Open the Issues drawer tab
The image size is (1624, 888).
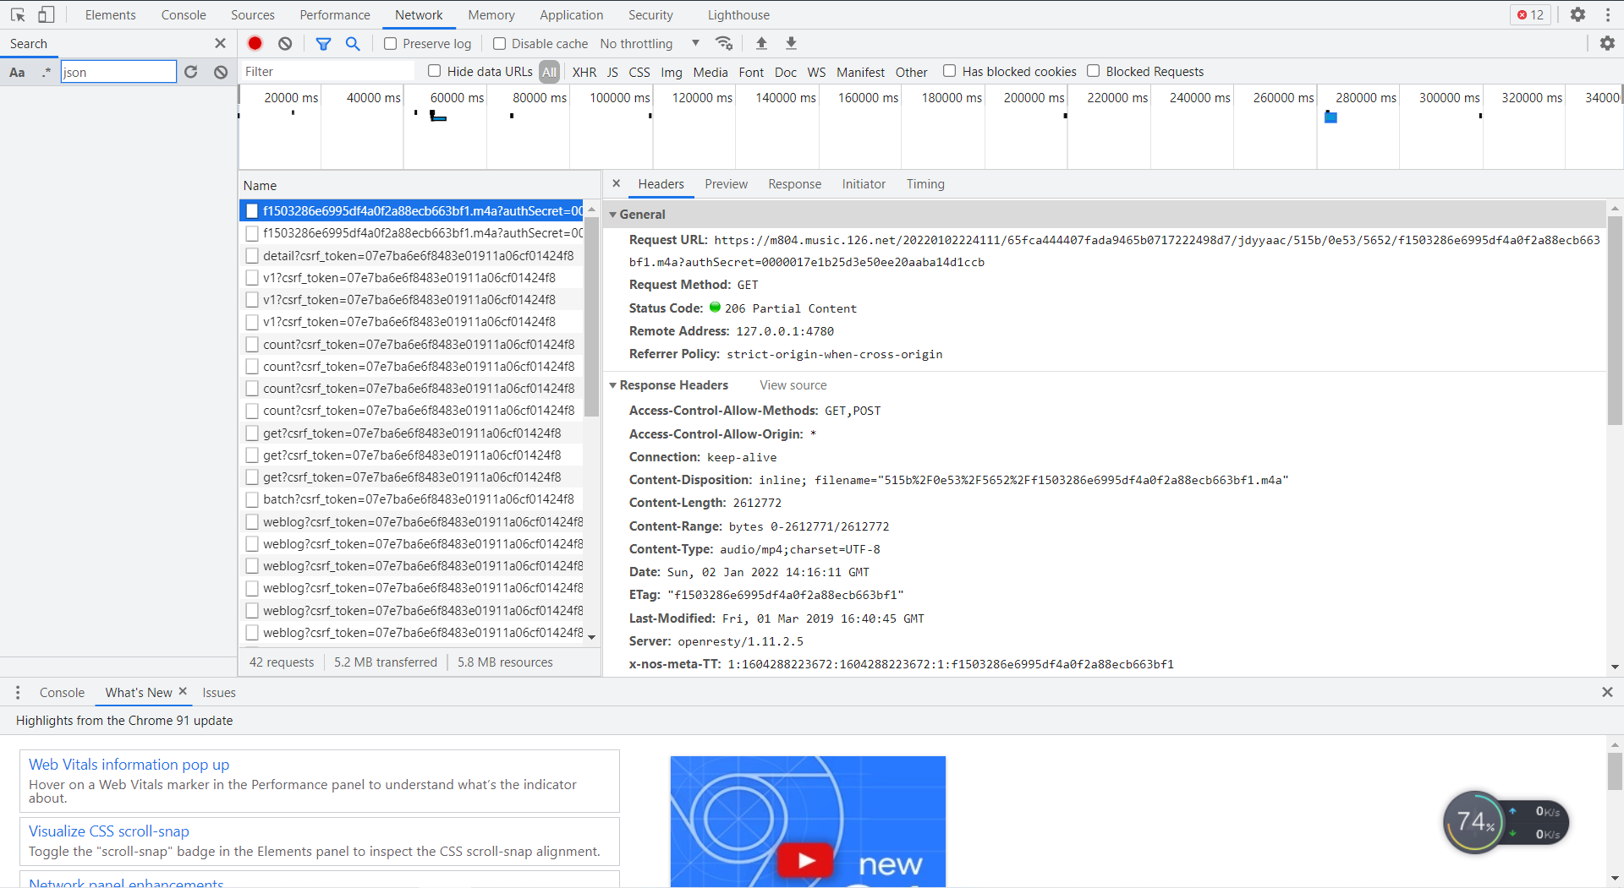(x=219, y=693)
